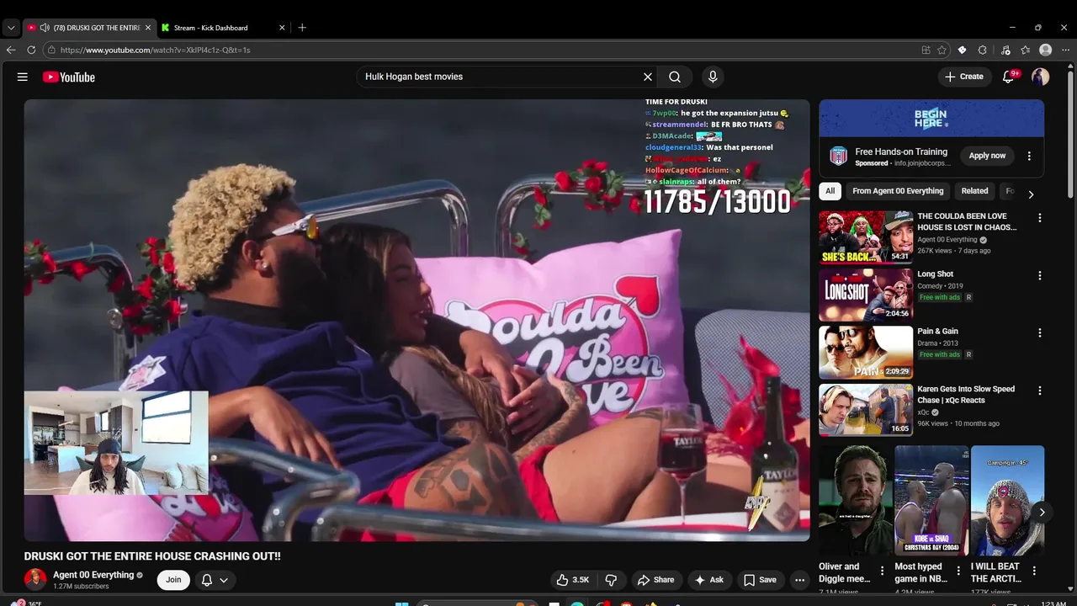1077x606 pixels.
Task: Open the browser Extensions puzzle icon
Action: [x=983, y=50]
